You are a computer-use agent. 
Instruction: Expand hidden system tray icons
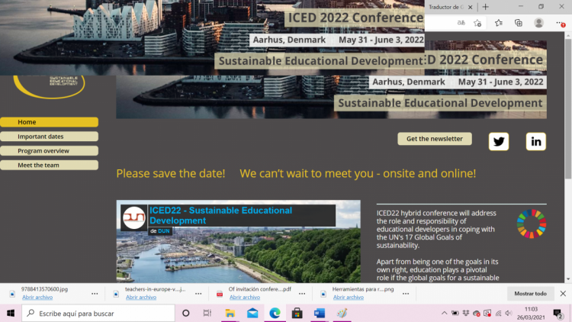tap(445, 313)
